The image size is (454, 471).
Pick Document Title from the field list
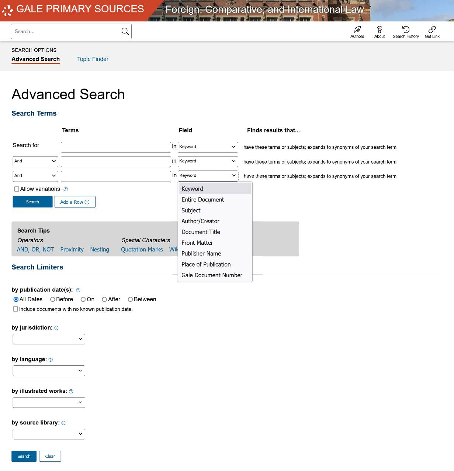(215, 232)
